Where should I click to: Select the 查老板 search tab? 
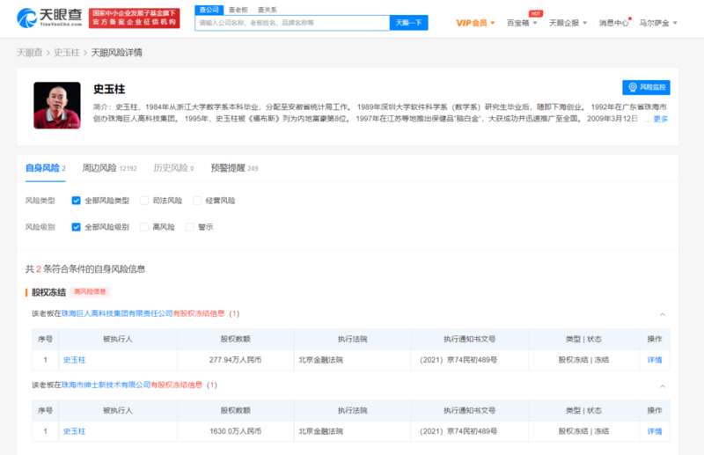(238, 10)
